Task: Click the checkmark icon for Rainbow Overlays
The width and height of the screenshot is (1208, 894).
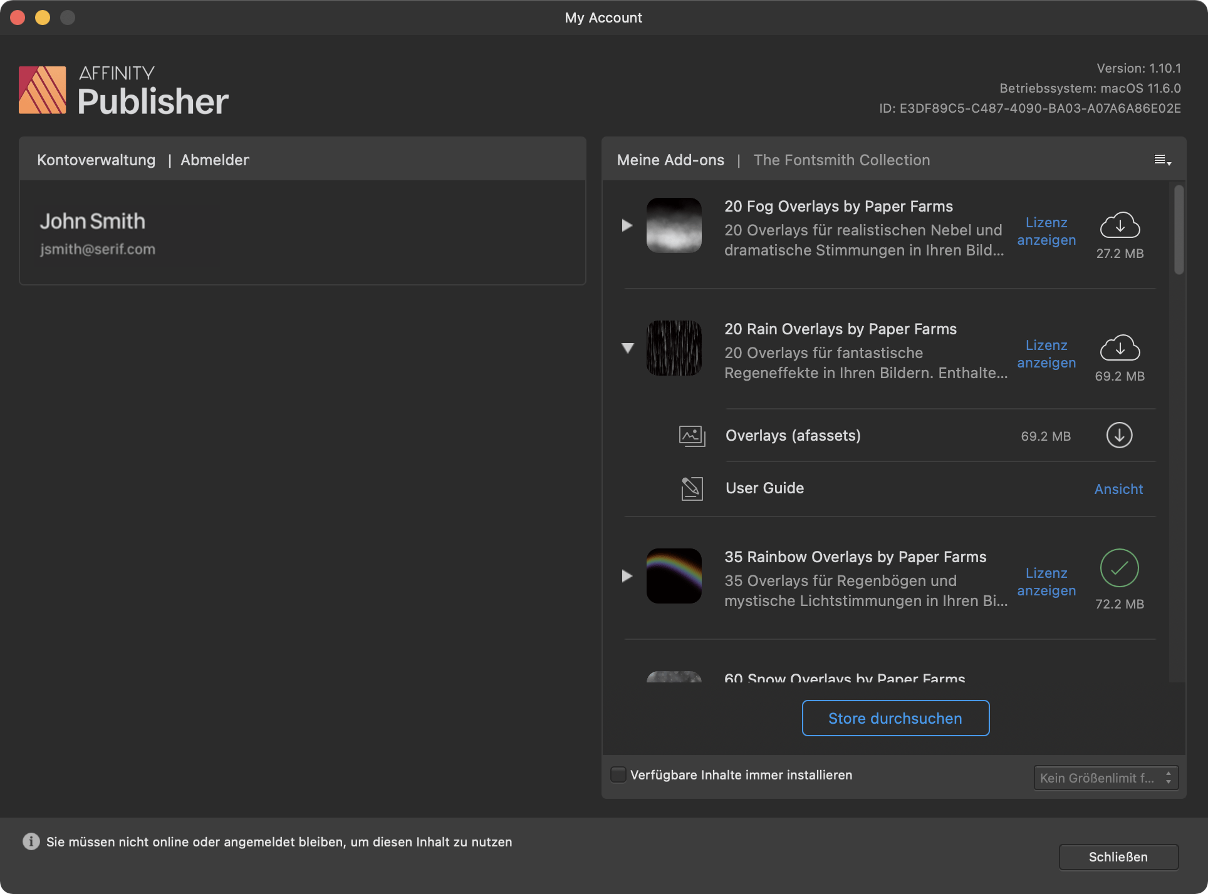Action: coord(1119,568)
